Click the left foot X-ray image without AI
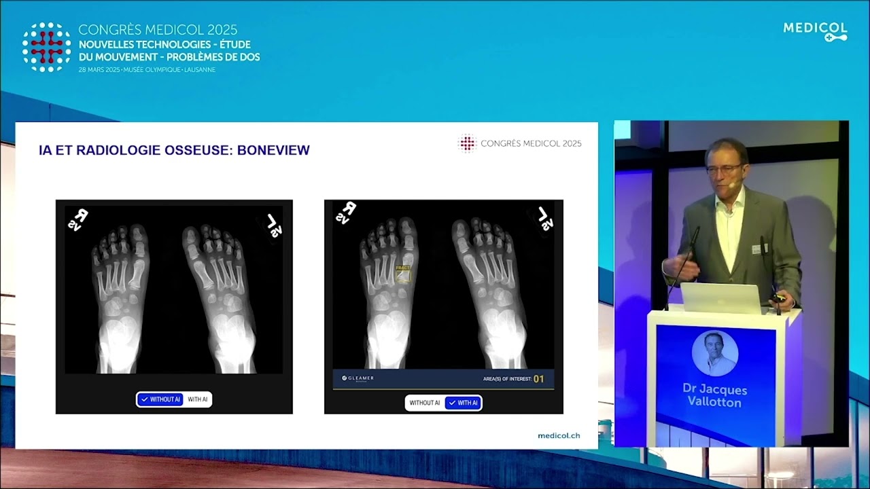 (174, 290)
